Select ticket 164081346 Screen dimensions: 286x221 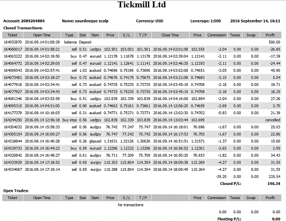13,99
